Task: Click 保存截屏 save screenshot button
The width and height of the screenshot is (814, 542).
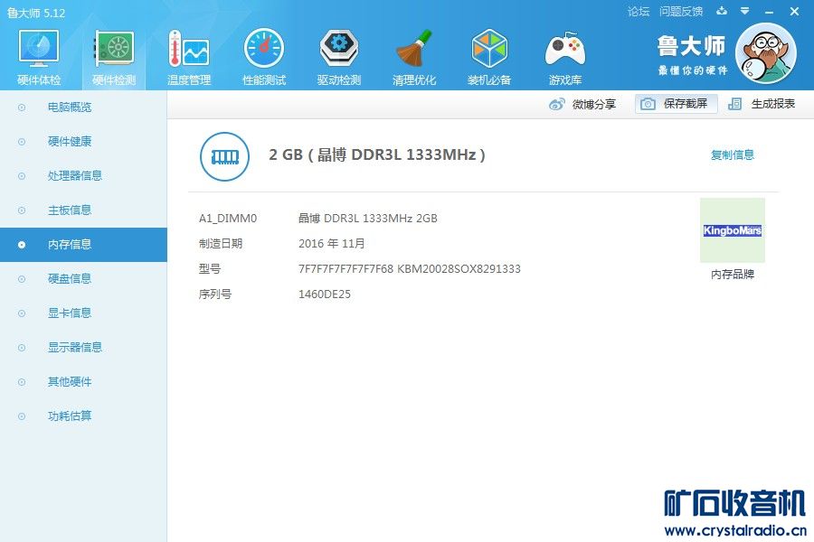Action: (x=677, y=104)
